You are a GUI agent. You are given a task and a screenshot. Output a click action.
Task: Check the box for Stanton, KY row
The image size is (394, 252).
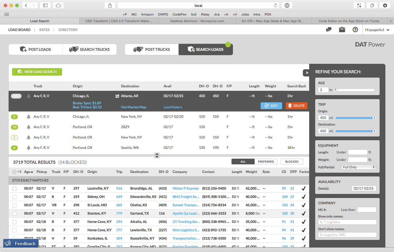point(14,214)
